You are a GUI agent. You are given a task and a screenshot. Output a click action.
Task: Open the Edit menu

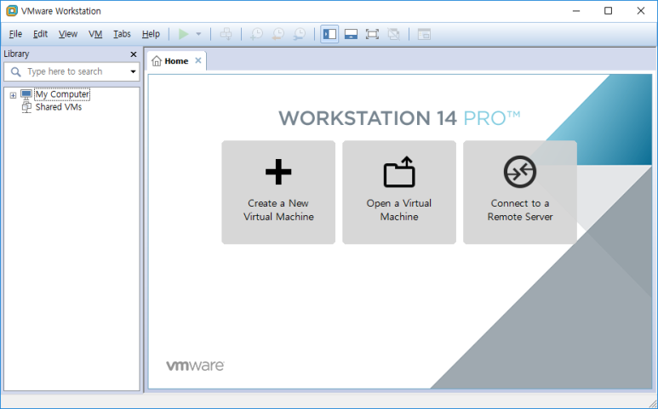[40, 34]
